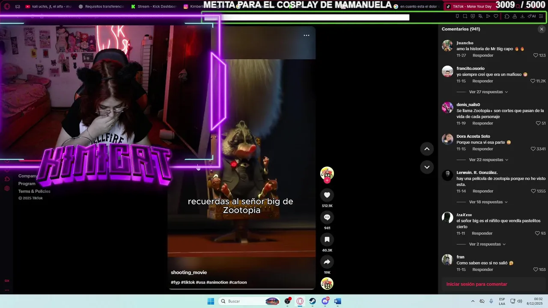This screenshot has width=548, height=308.
Task: Open Opera player arrow icon
Action: pos(488,16)
